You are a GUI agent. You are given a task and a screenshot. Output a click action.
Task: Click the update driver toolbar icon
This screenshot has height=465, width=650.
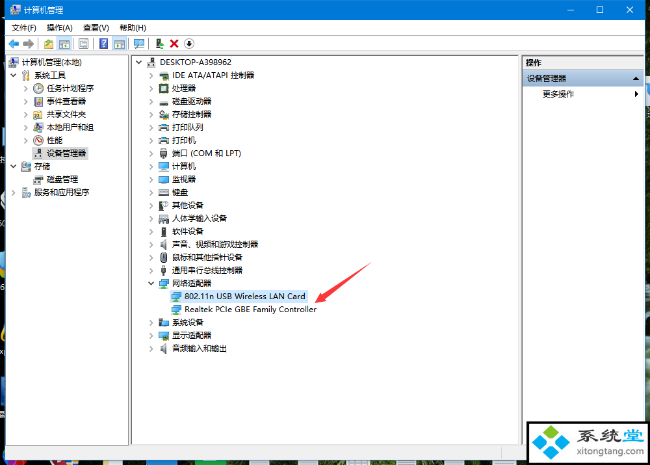(160, 44)
